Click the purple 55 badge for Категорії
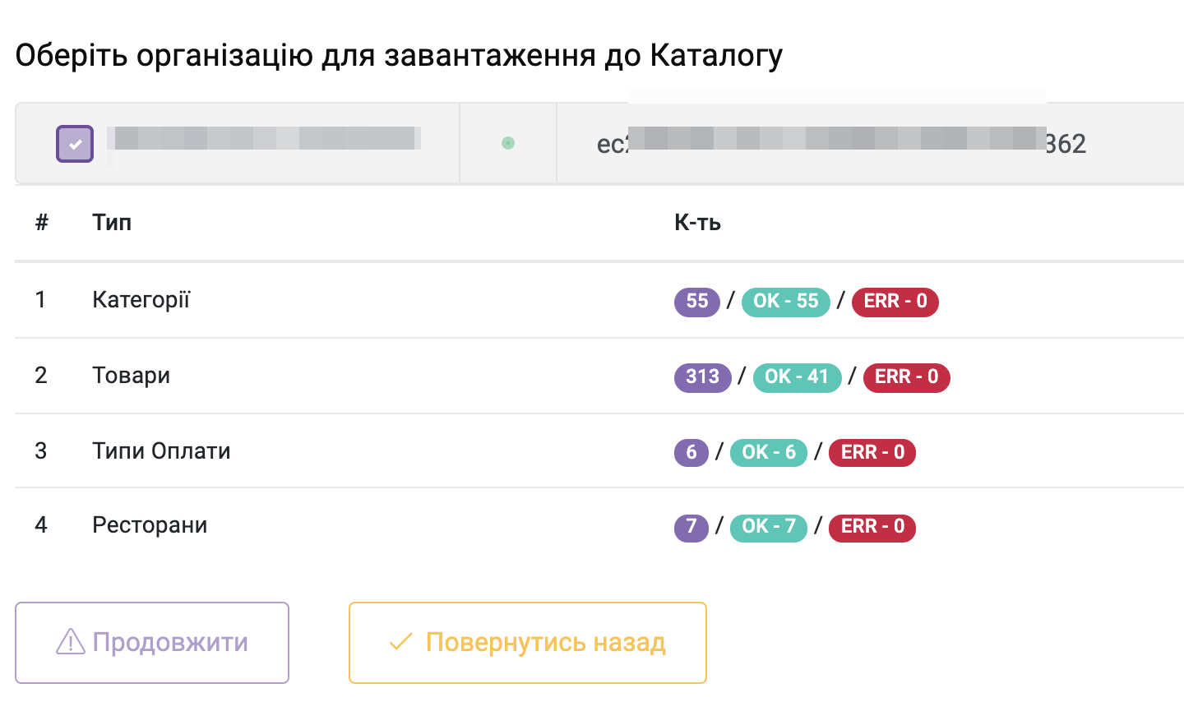Image resolution: width=1184 pixels, height=702 pixels. (x=696, y=302)
